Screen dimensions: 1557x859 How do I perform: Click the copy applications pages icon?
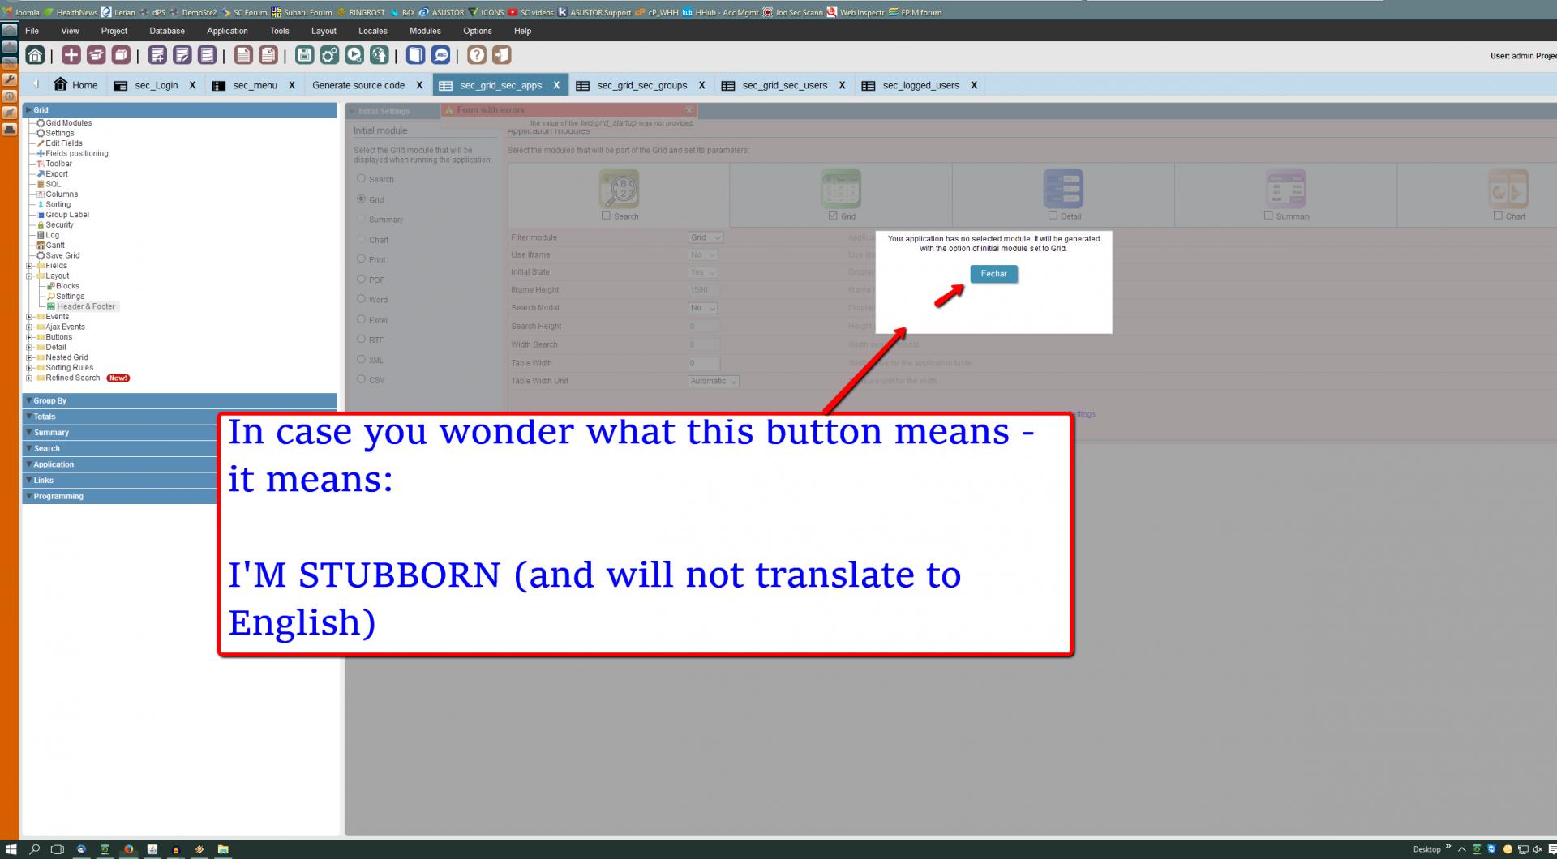pos(268,55)
